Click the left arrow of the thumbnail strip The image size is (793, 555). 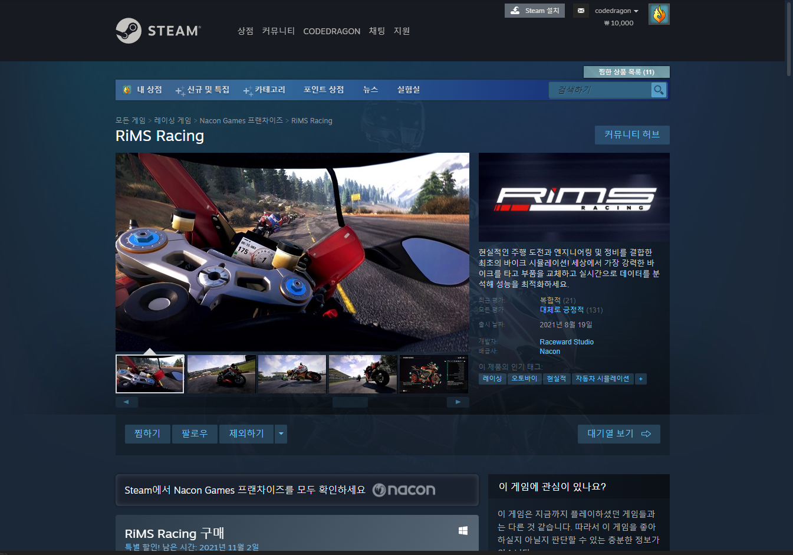(x=127, y=402)
